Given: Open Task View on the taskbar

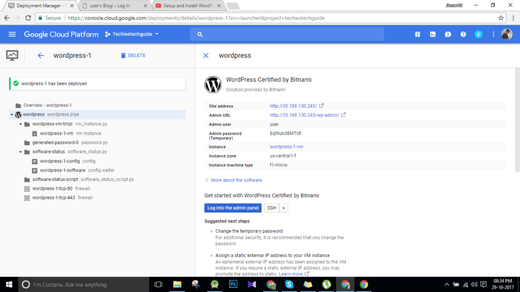Looking at the screenshot, I should coord(158,284).
